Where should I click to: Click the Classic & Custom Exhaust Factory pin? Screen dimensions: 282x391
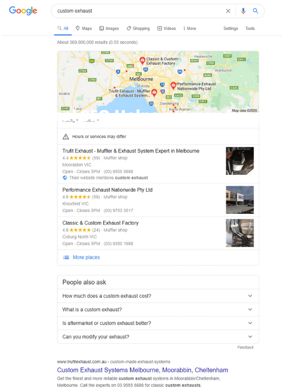click(142, 60)
